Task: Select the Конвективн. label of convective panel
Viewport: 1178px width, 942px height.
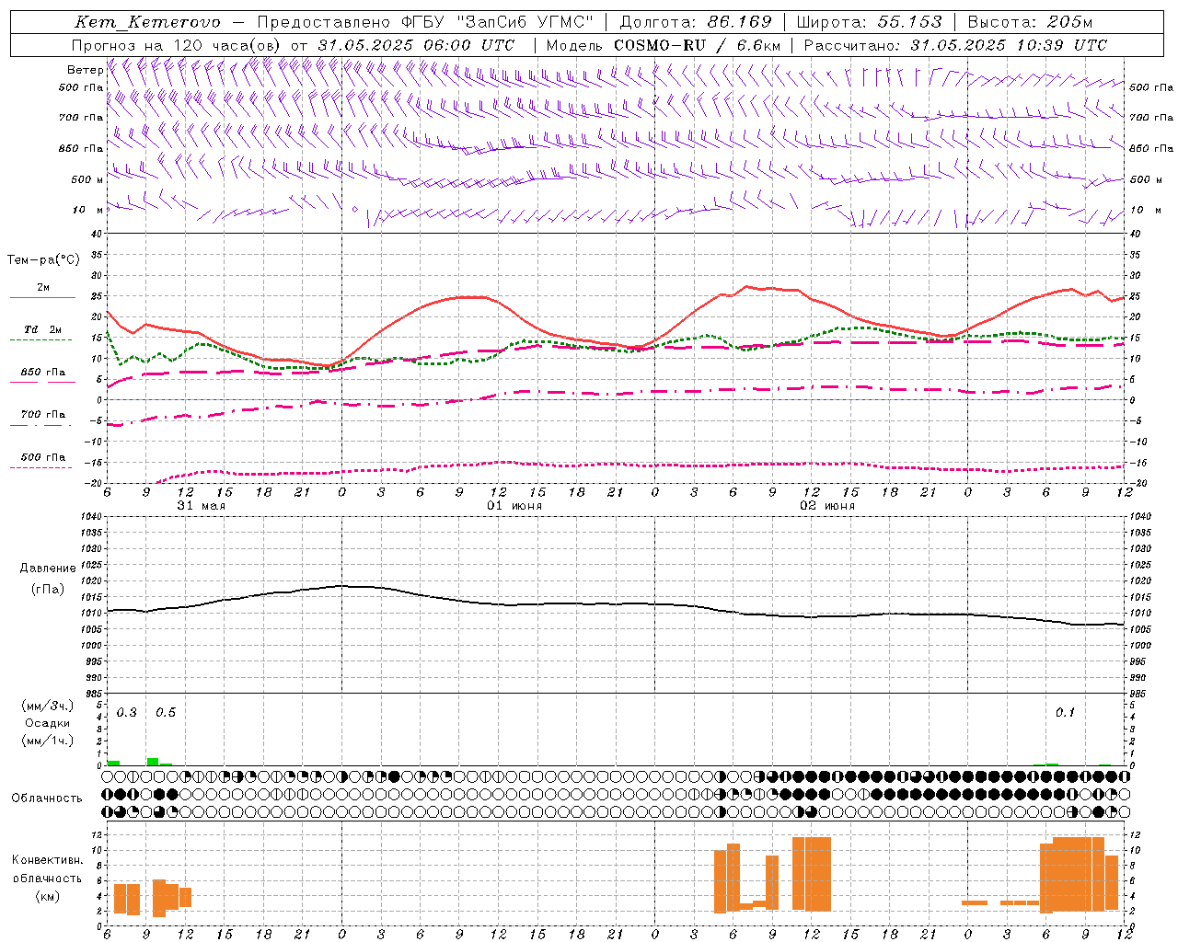Action: [x=48, y=860]
